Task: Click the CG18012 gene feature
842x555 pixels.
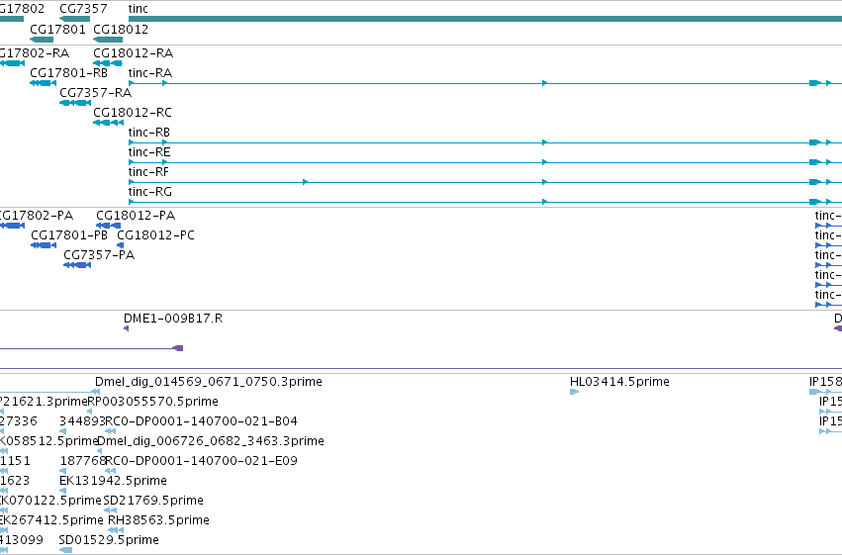Action: tap(108, 40)
